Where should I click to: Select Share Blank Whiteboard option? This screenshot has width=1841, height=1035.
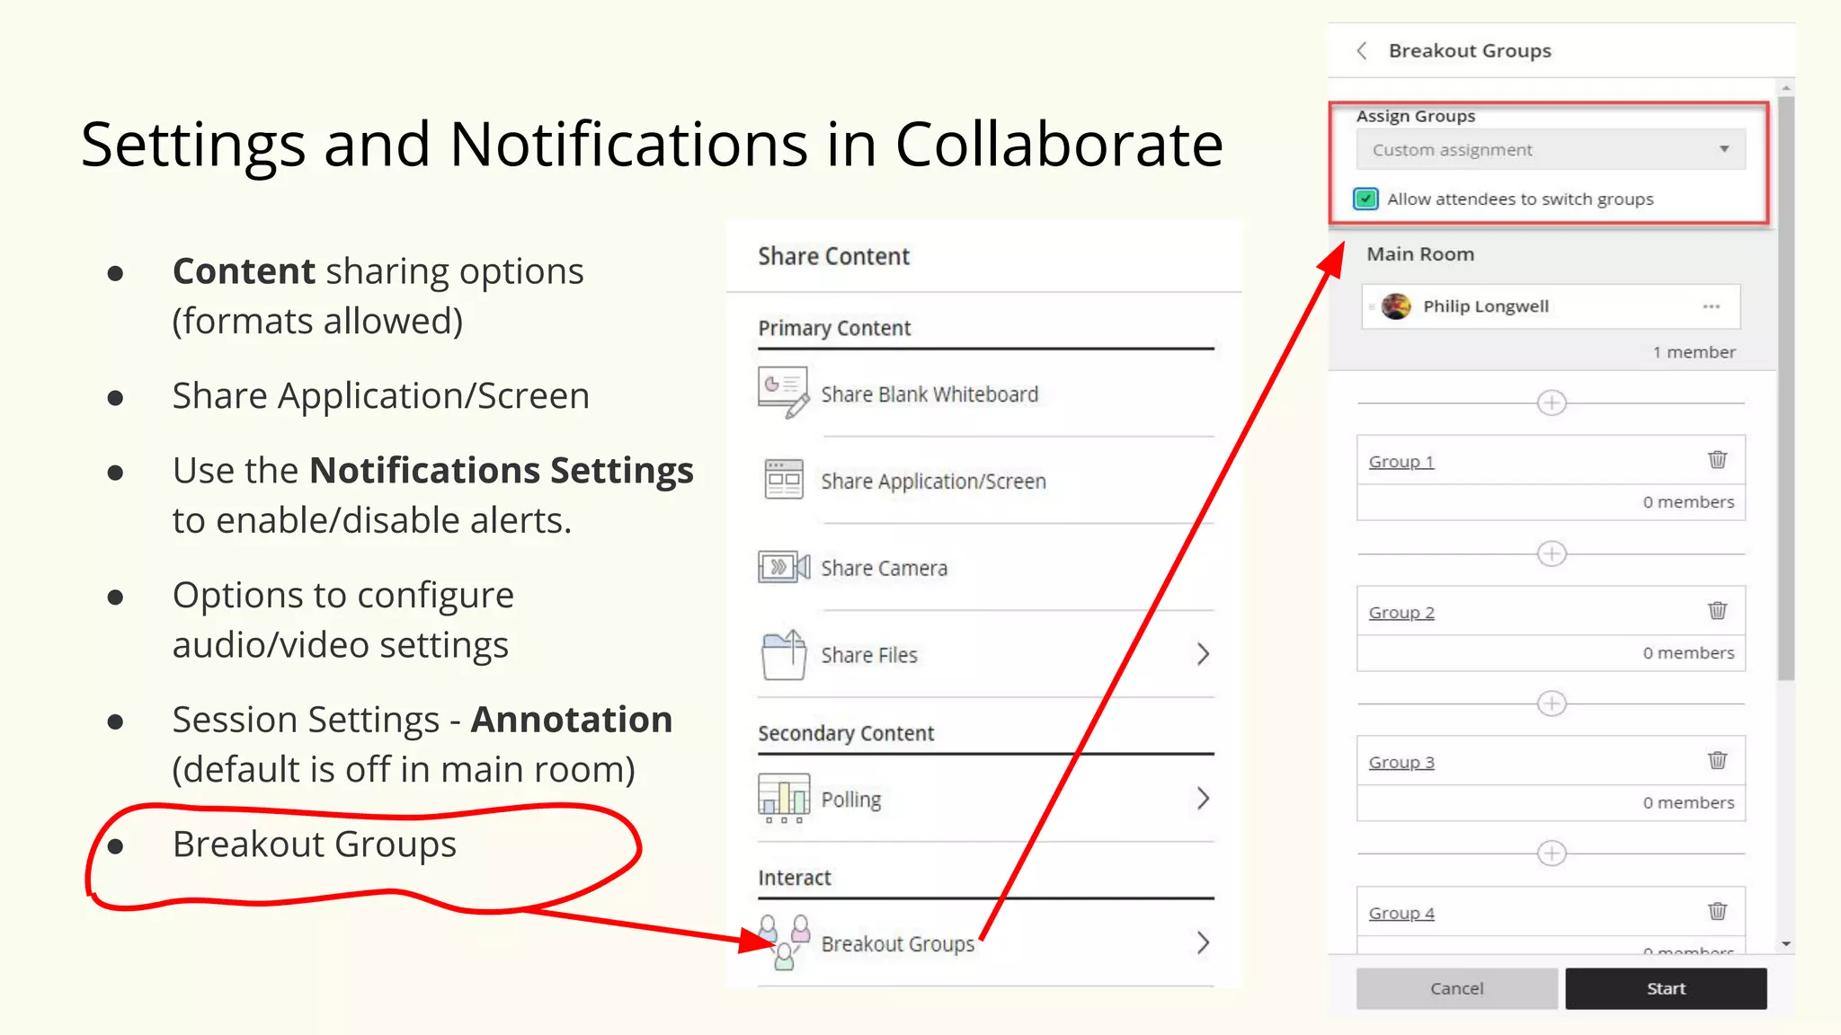929,394
